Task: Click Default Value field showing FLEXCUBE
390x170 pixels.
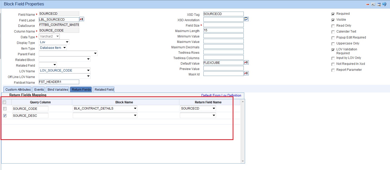Action: pyautogui.click(x=224, y=63)
